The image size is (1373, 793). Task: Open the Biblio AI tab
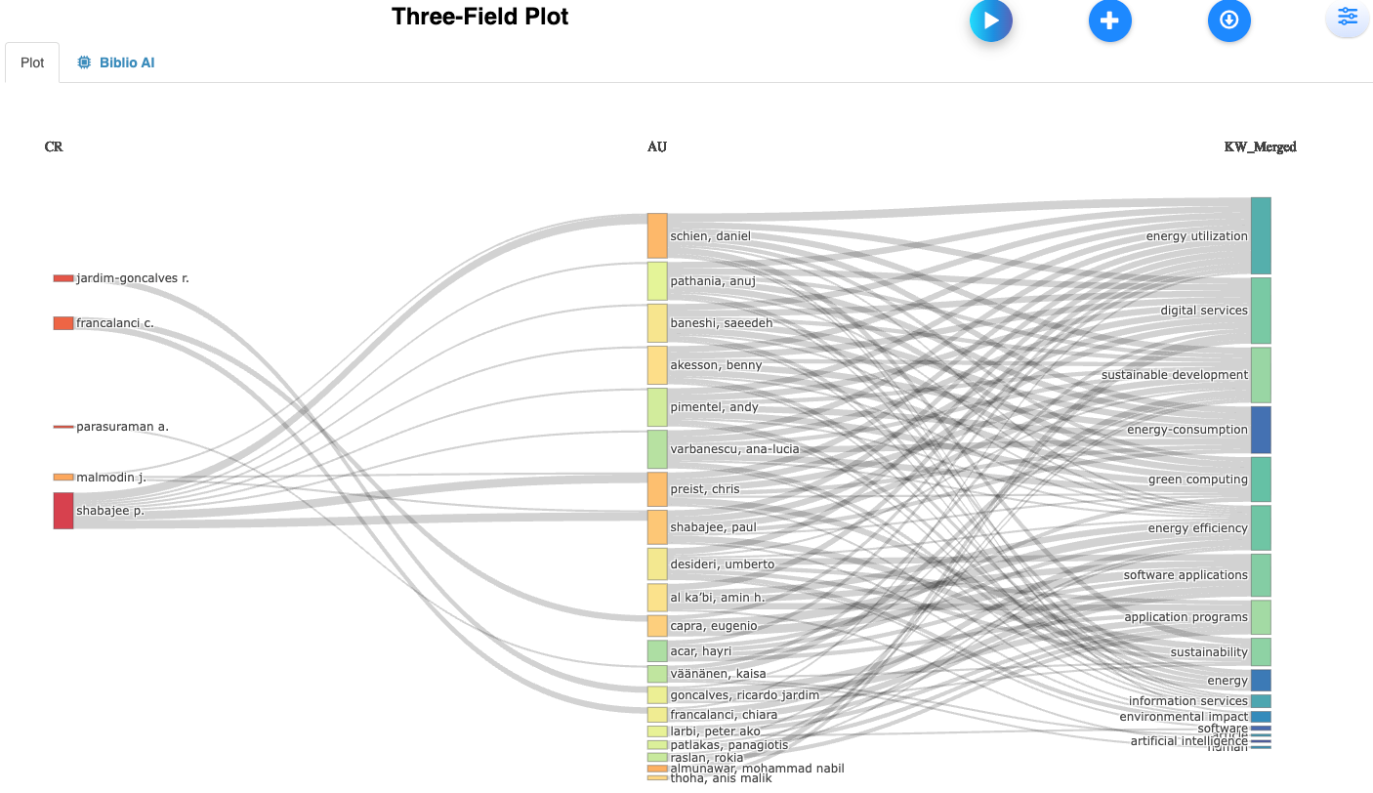pos(126,63)
